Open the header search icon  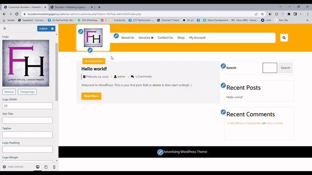pyautogui.click(x=284, y=38)
